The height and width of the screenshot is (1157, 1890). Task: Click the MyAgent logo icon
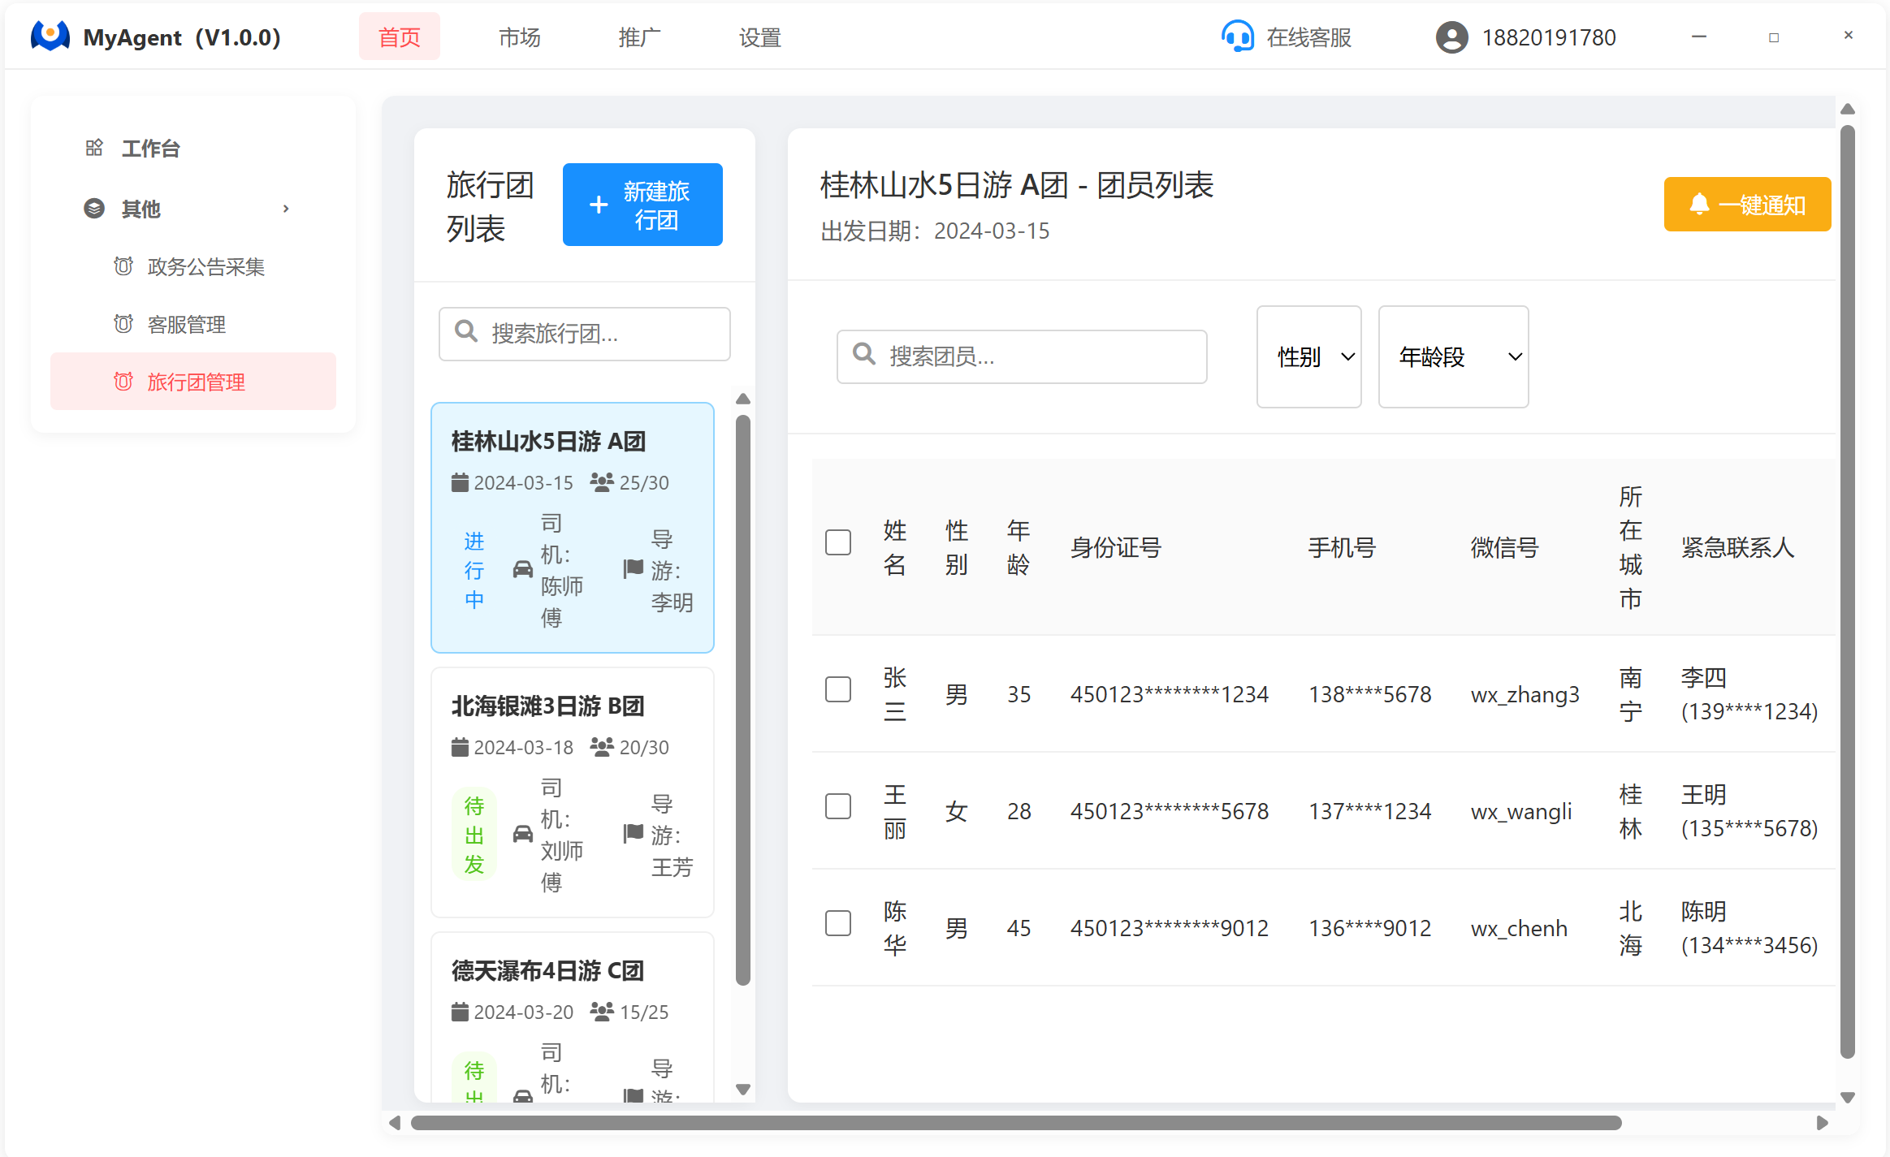(x=50, y=37)
